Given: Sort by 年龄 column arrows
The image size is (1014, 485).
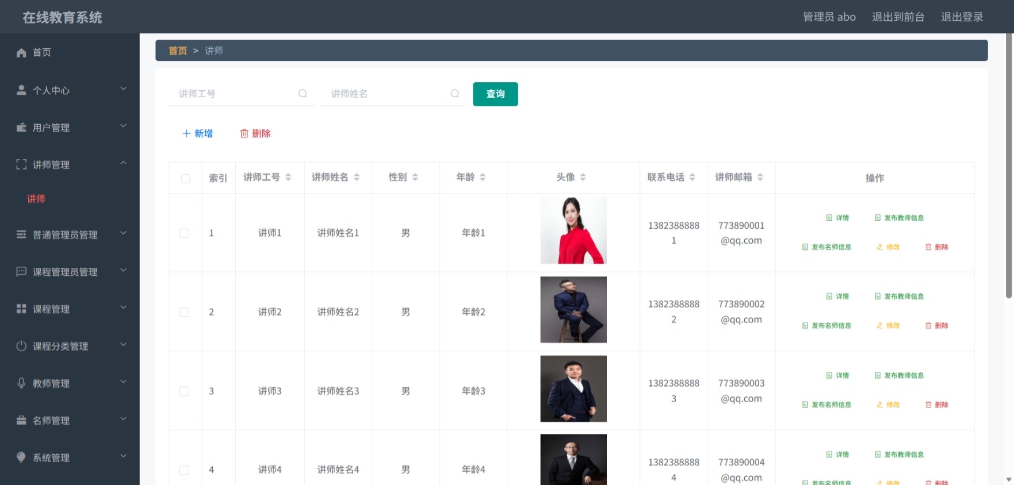Looking at the screenshot, I should click(x=483, y=177).
